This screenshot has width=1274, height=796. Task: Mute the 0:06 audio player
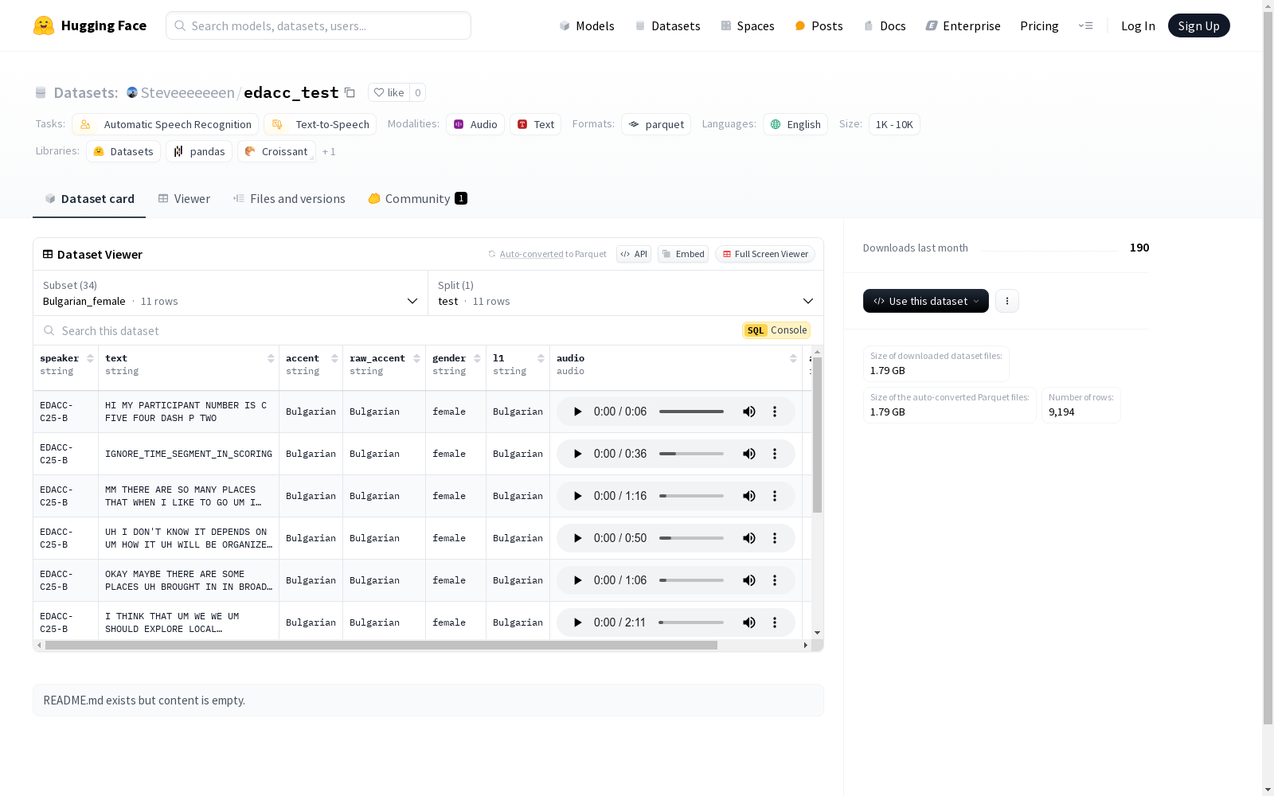749,412
